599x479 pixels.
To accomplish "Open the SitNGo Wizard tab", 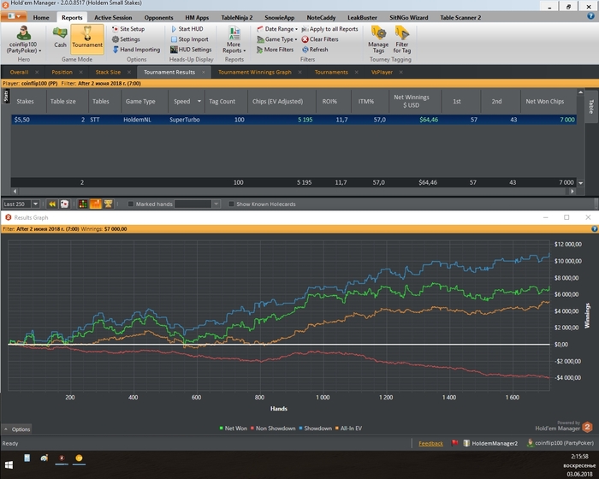I will (409, 18).
